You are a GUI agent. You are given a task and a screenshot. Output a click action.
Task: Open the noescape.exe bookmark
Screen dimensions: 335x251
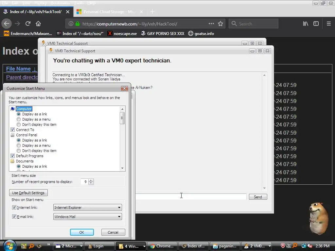[x=122, y=34]
